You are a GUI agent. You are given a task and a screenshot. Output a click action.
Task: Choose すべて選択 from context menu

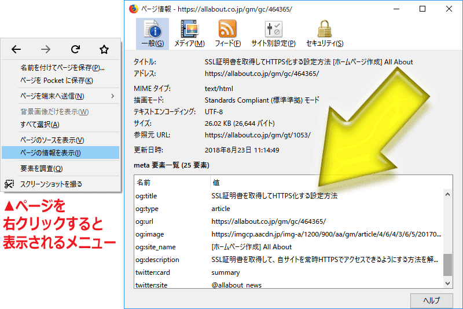click(x=61, y=125)
